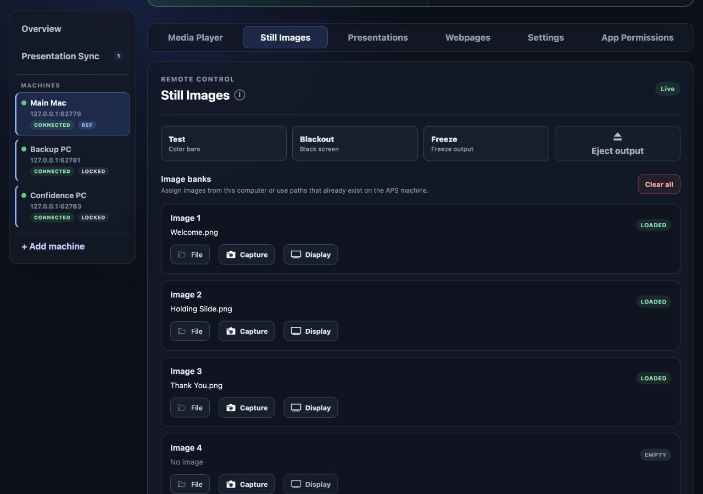The height and width of the screenshot is (494, 703).
Task: Click the Clear all button
Action: [659, 184]
